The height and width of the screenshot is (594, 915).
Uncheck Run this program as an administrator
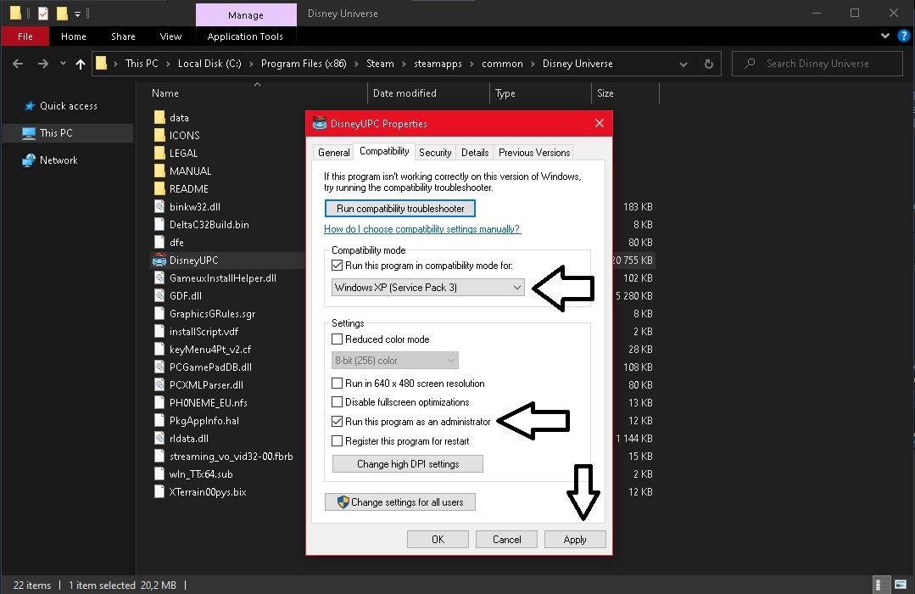[338, 422]
